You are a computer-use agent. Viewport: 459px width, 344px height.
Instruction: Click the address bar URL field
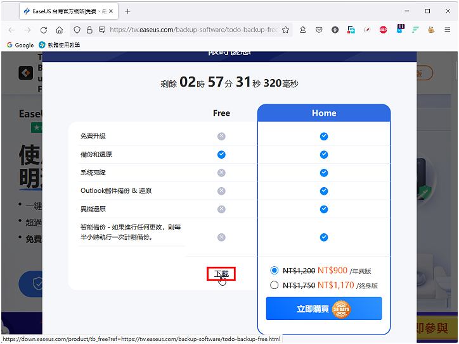pyautogui.click(x=194, y=30)
